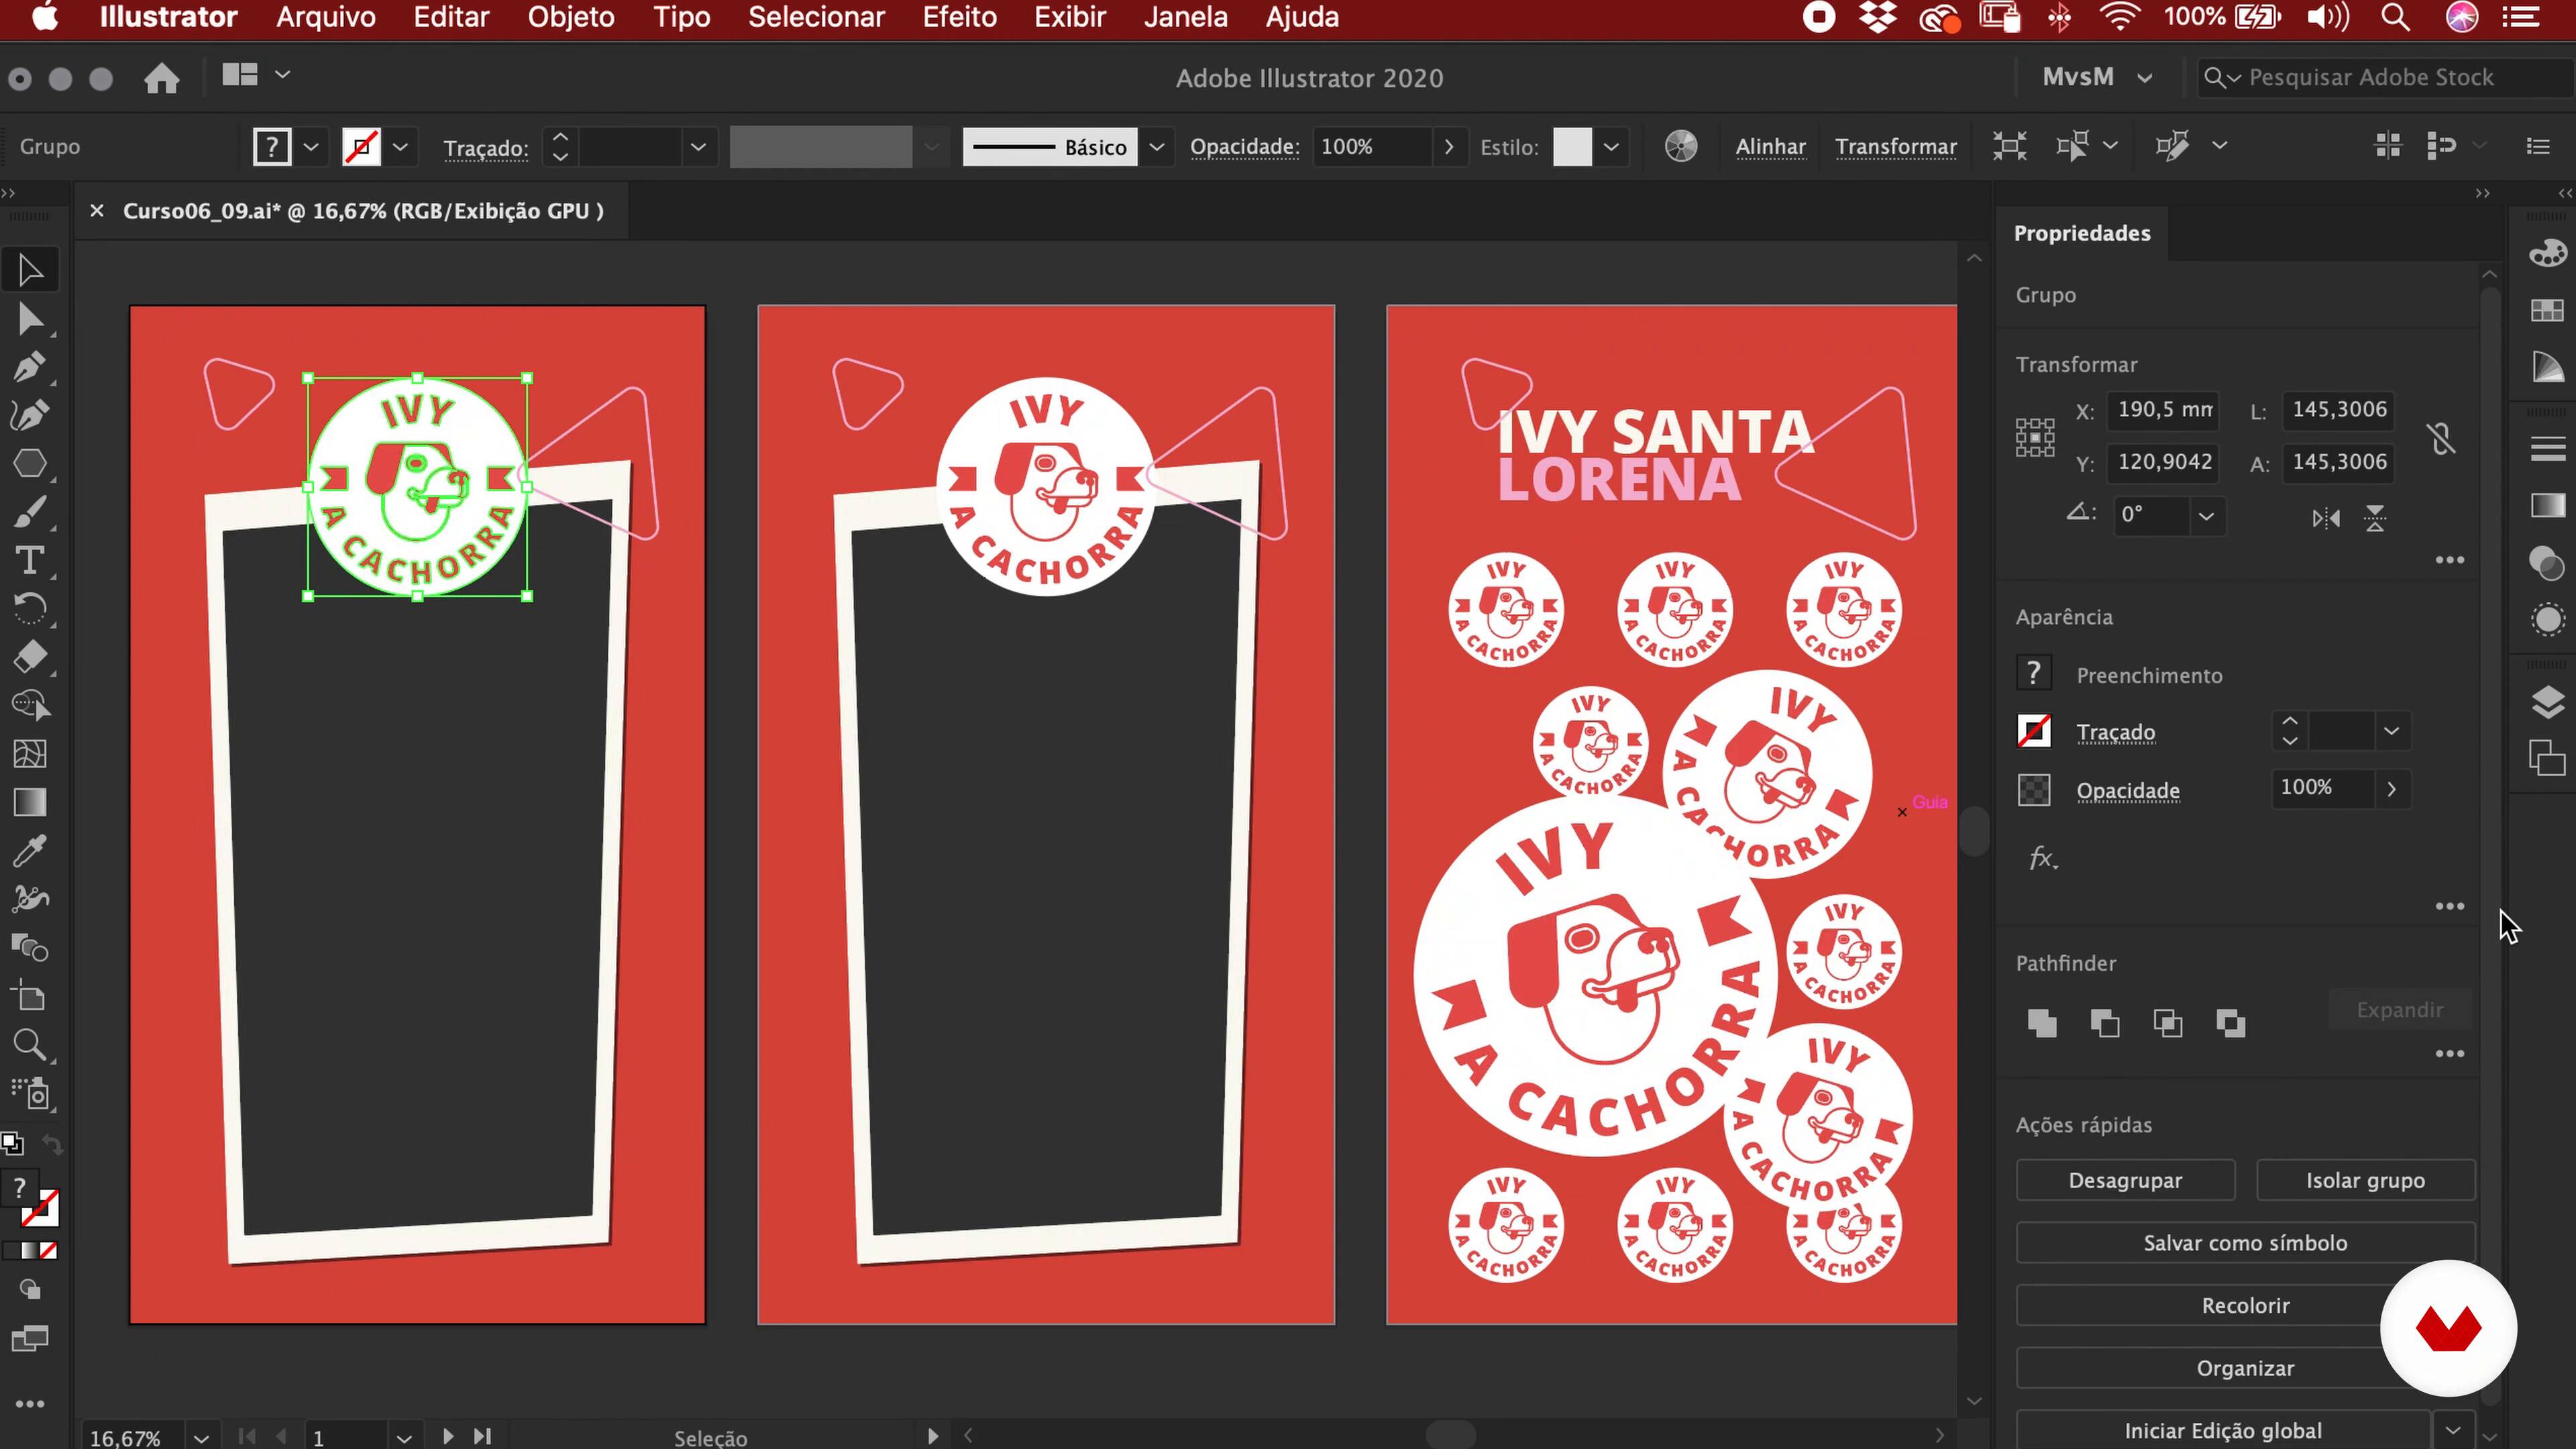The width and height of the screenshot is (2576, 1449).
Task: Select the Shape Builder tool
Action: [30, 705]
